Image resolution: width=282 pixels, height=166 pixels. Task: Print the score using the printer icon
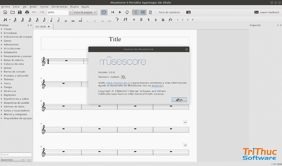click(x=27, y=12)
